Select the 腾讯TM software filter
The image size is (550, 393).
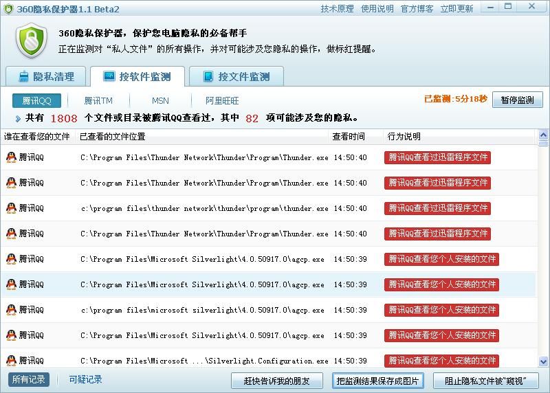click(x=98, y=100)
